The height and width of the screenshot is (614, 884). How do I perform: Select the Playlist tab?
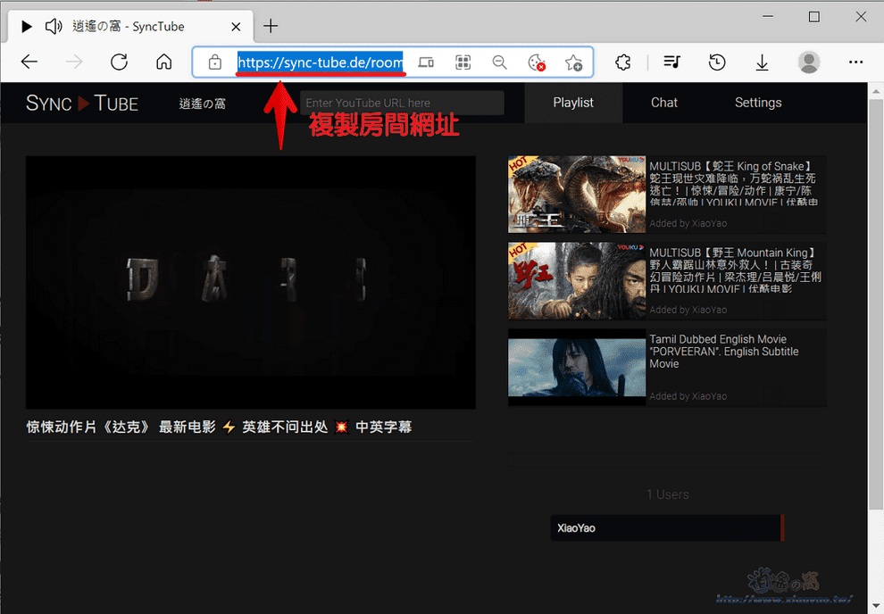[x=572, y=103]
